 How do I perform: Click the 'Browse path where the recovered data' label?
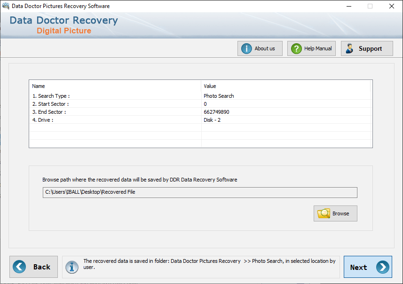[140, 180]
